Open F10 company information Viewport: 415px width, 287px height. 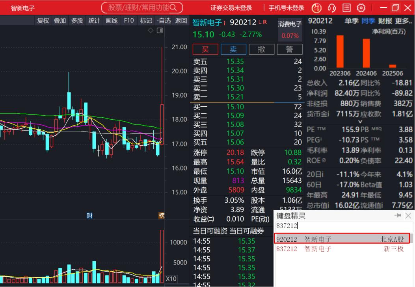129,20
